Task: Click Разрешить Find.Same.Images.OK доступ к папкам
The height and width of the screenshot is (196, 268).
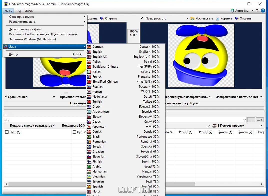Action: click(44, 34)
